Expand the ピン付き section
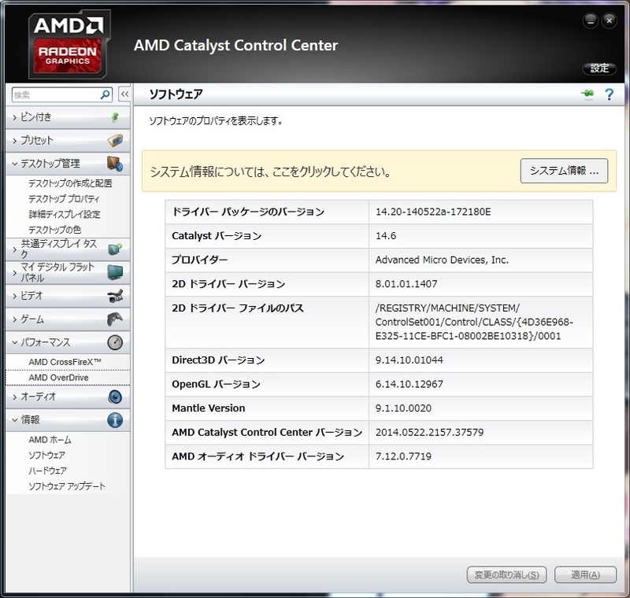This screenshot has height=598, width=630. (68, 117)
